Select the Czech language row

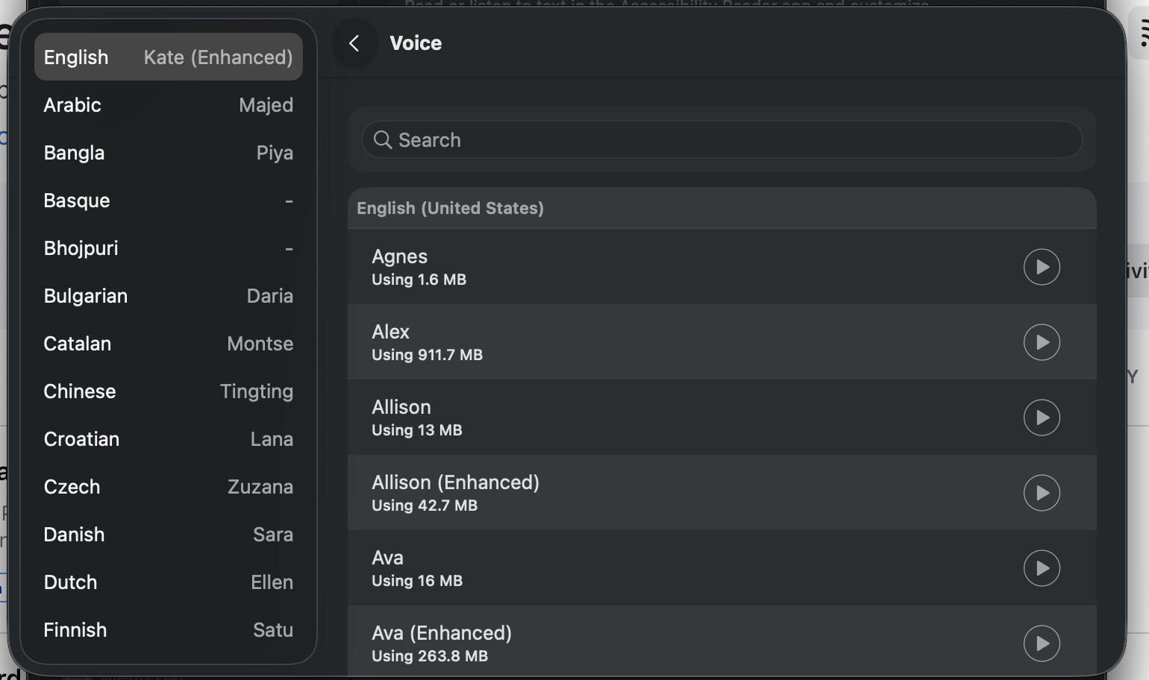tap(168, 487)
